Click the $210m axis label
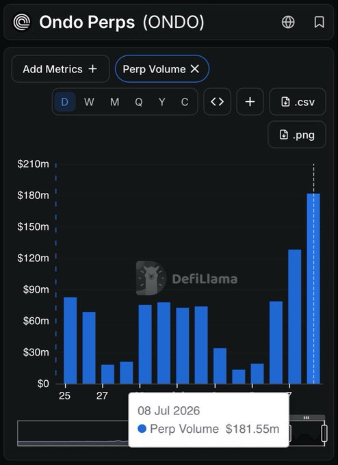Screen dimensions: 338x465 click(33, 164)
